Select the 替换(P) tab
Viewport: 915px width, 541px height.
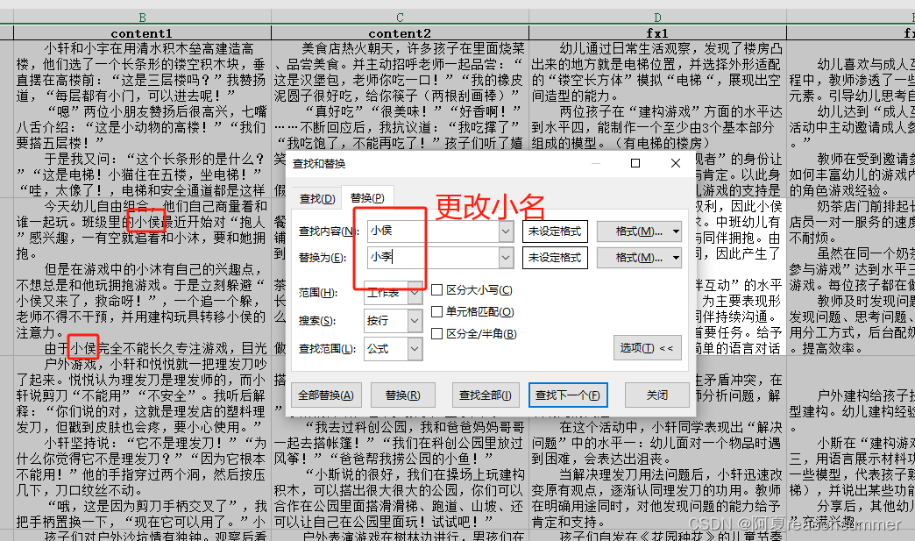[x=367, y=198]
